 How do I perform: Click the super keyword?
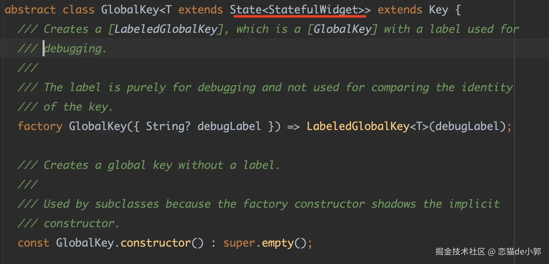[239, 243]
